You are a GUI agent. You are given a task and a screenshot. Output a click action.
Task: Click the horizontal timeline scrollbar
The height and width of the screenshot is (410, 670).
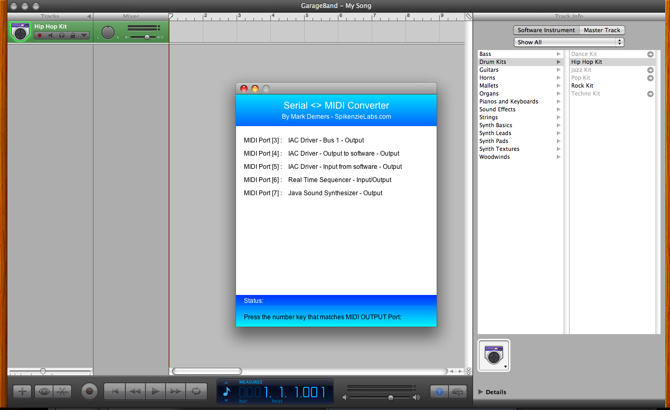click(x=207, y=371)
